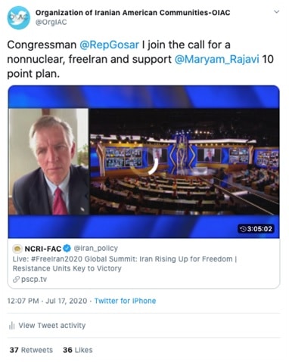Open the tweet timestamp Jul 17, 2020

click(x=47, y=301)
